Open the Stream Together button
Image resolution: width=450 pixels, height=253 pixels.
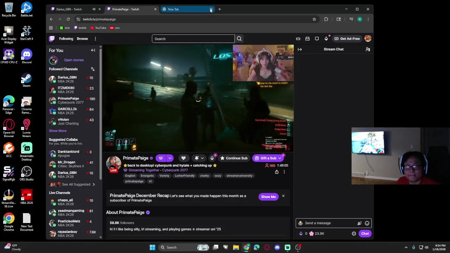point(161,158)
